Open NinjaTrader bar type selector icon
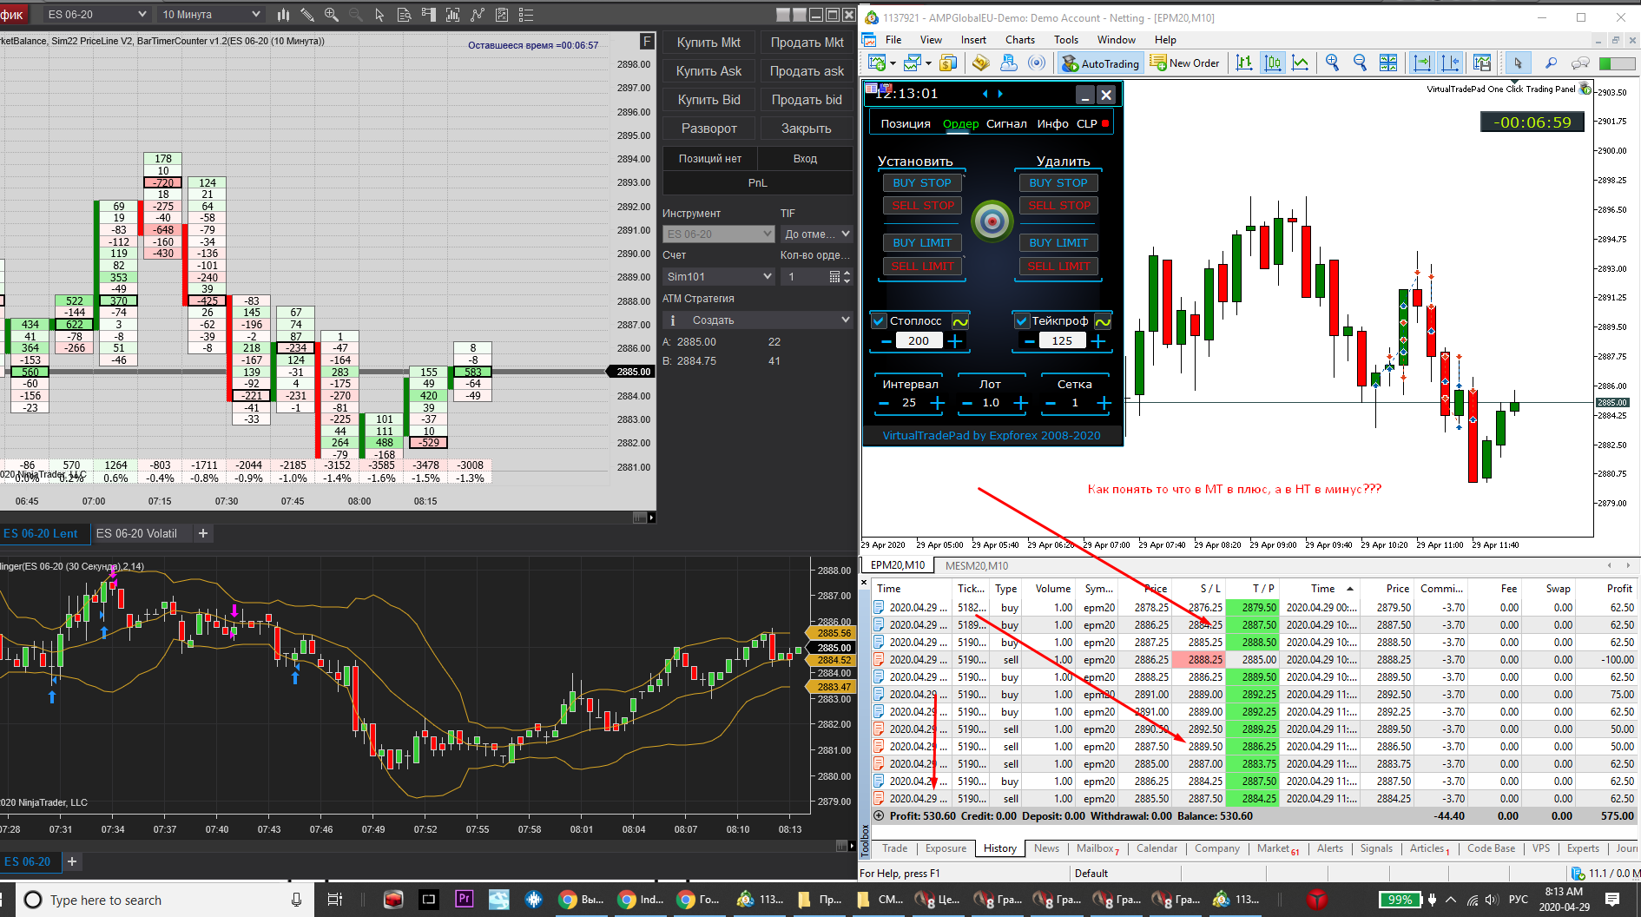This screenshot has height=917, width=1641. click(283, 15)
